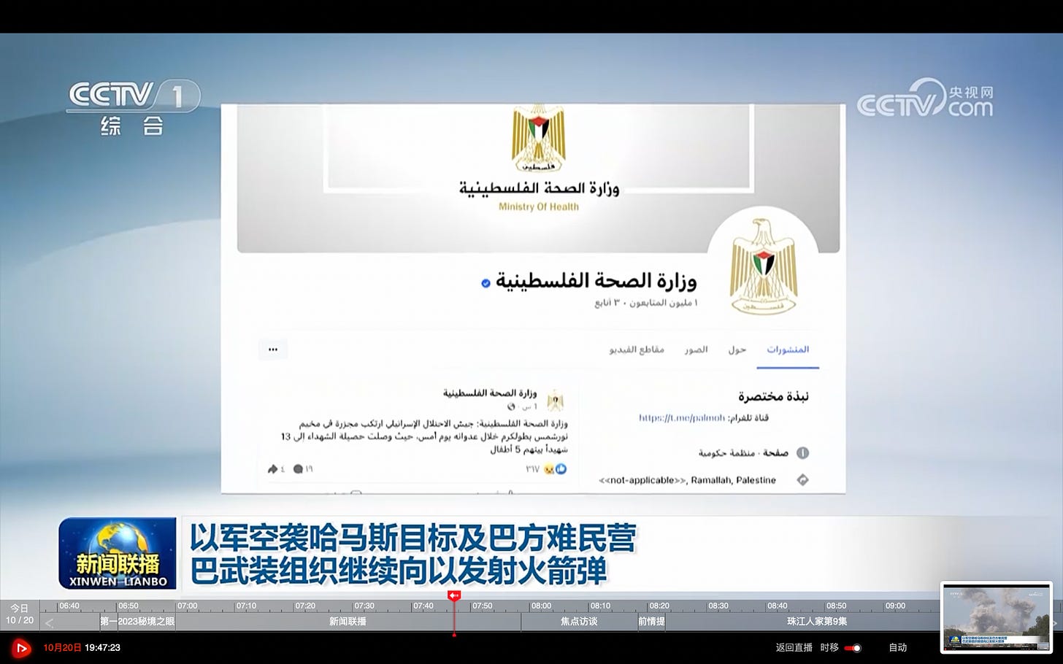Click the comment bubble icon on post

pos(298,469)
